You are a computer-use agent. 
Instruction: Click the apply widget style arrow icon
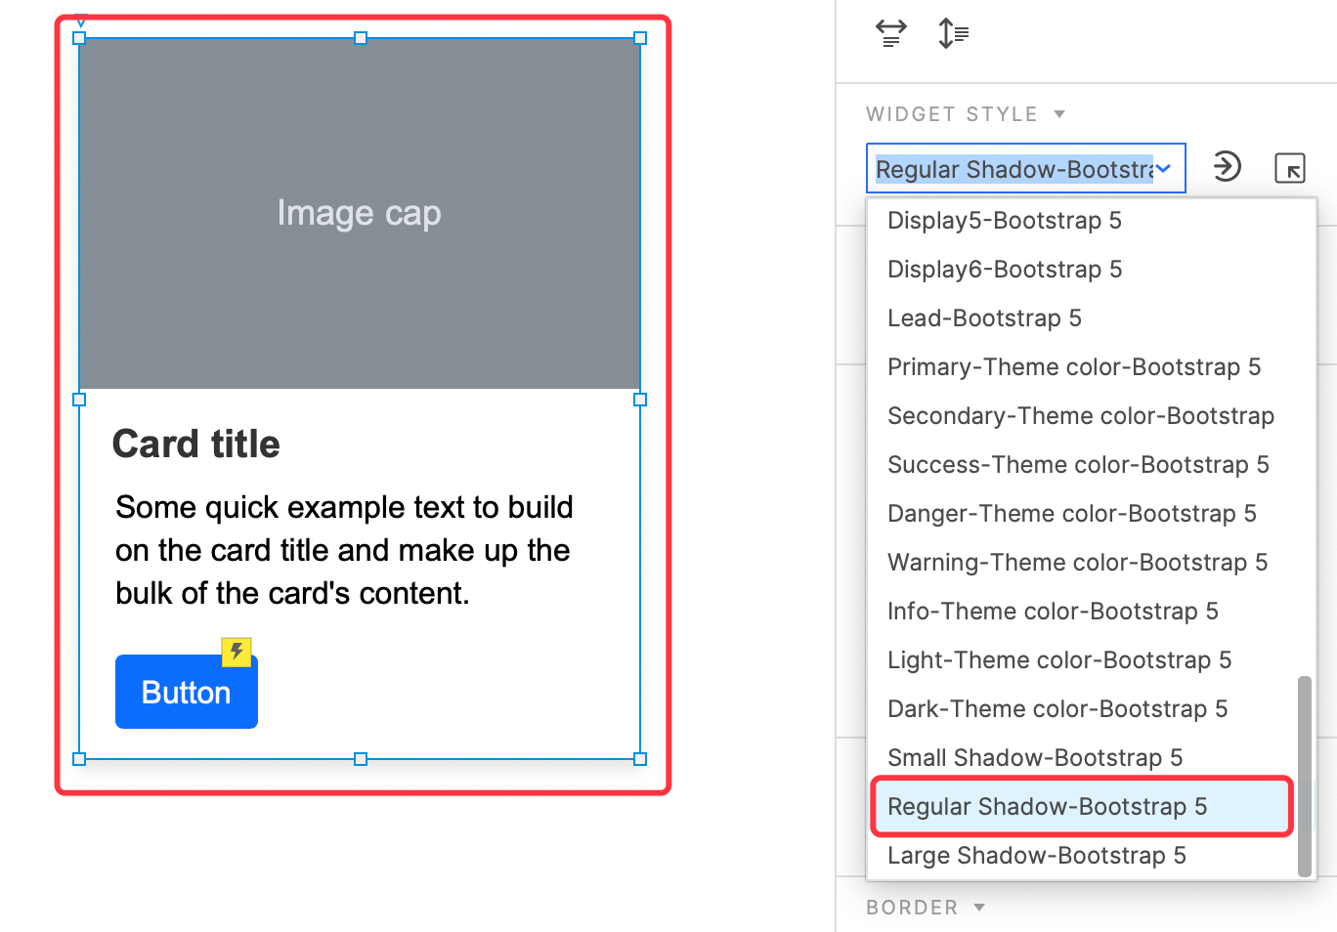tap(1227, 167)
